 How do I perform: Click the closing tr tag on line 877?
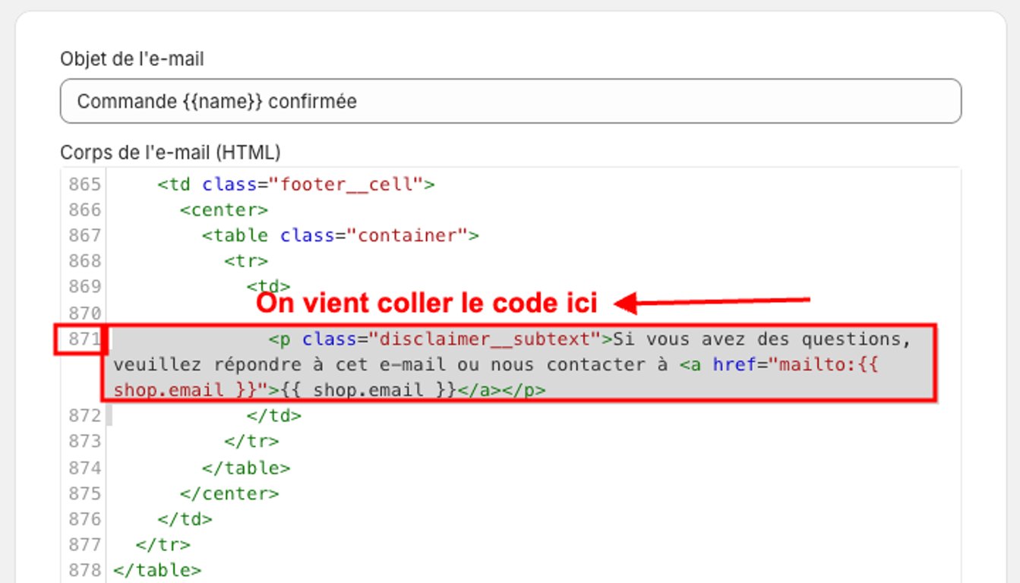163,544
